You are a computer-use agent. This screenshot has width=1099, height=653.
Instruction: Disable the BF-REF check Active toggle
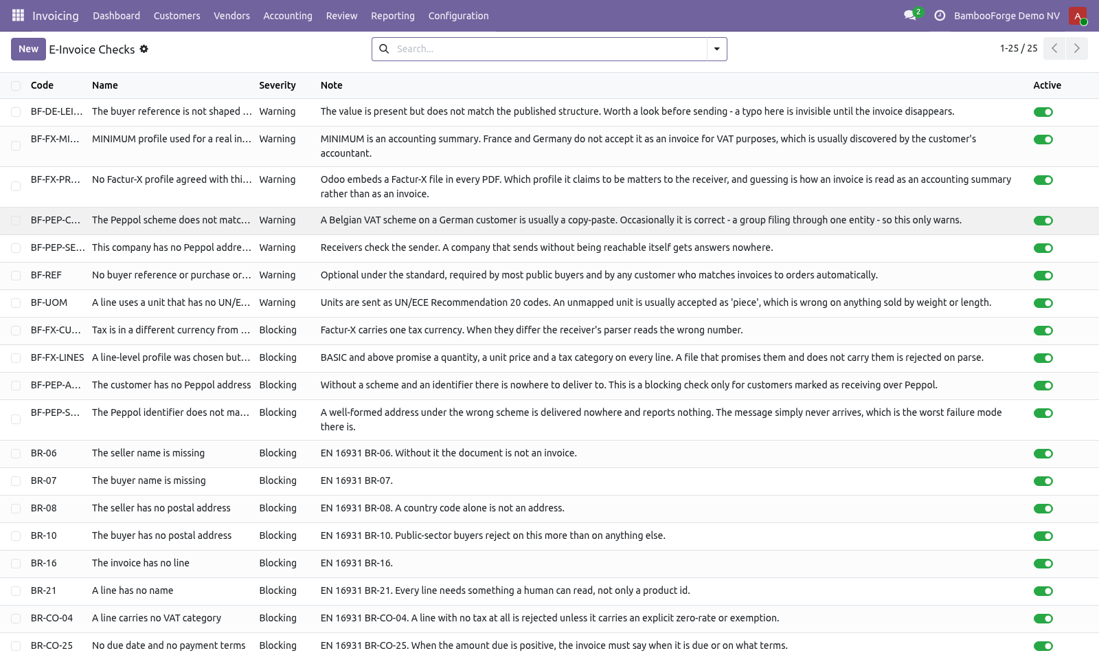click(1043, 276)
